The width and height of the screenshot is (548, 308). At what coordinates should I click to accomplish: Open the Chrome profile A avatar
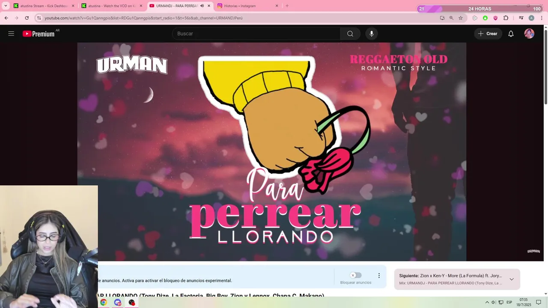531,18
